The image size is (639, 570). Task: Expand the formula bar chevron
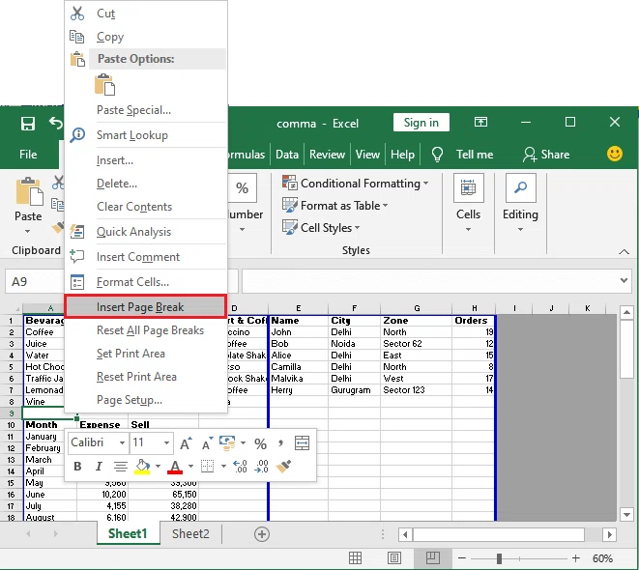point(624,280)
